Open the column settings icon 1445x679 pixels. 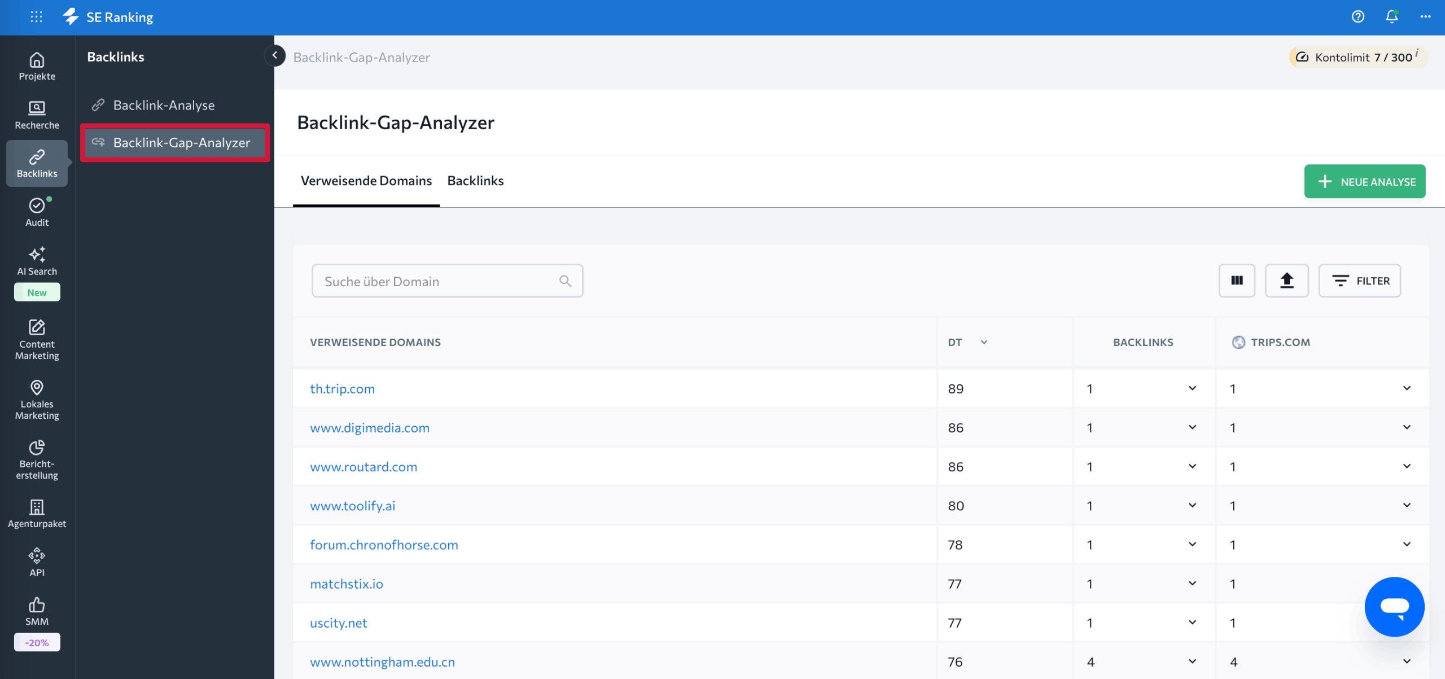click(x=1237, y=281)
